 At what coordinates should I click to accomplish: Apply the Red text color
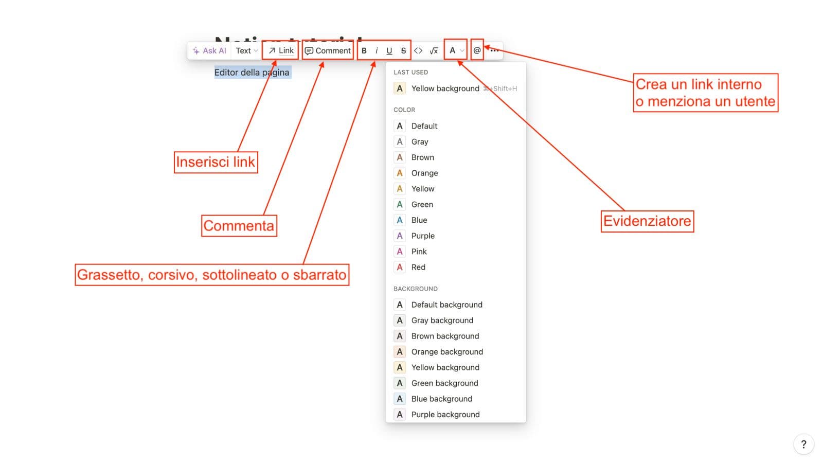418,267
